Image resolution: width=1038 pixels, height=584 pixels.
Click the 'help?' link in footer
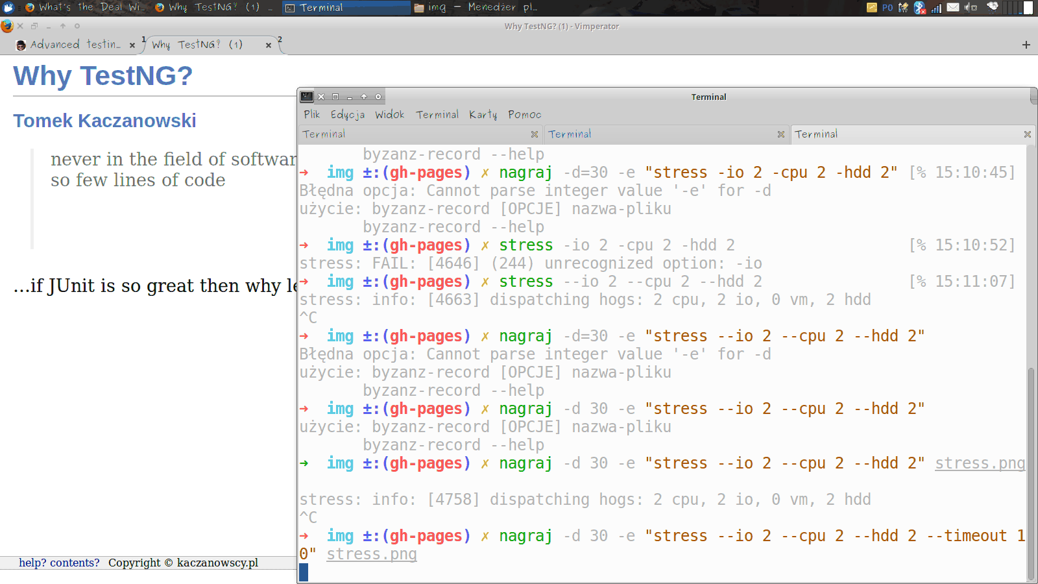32,563
